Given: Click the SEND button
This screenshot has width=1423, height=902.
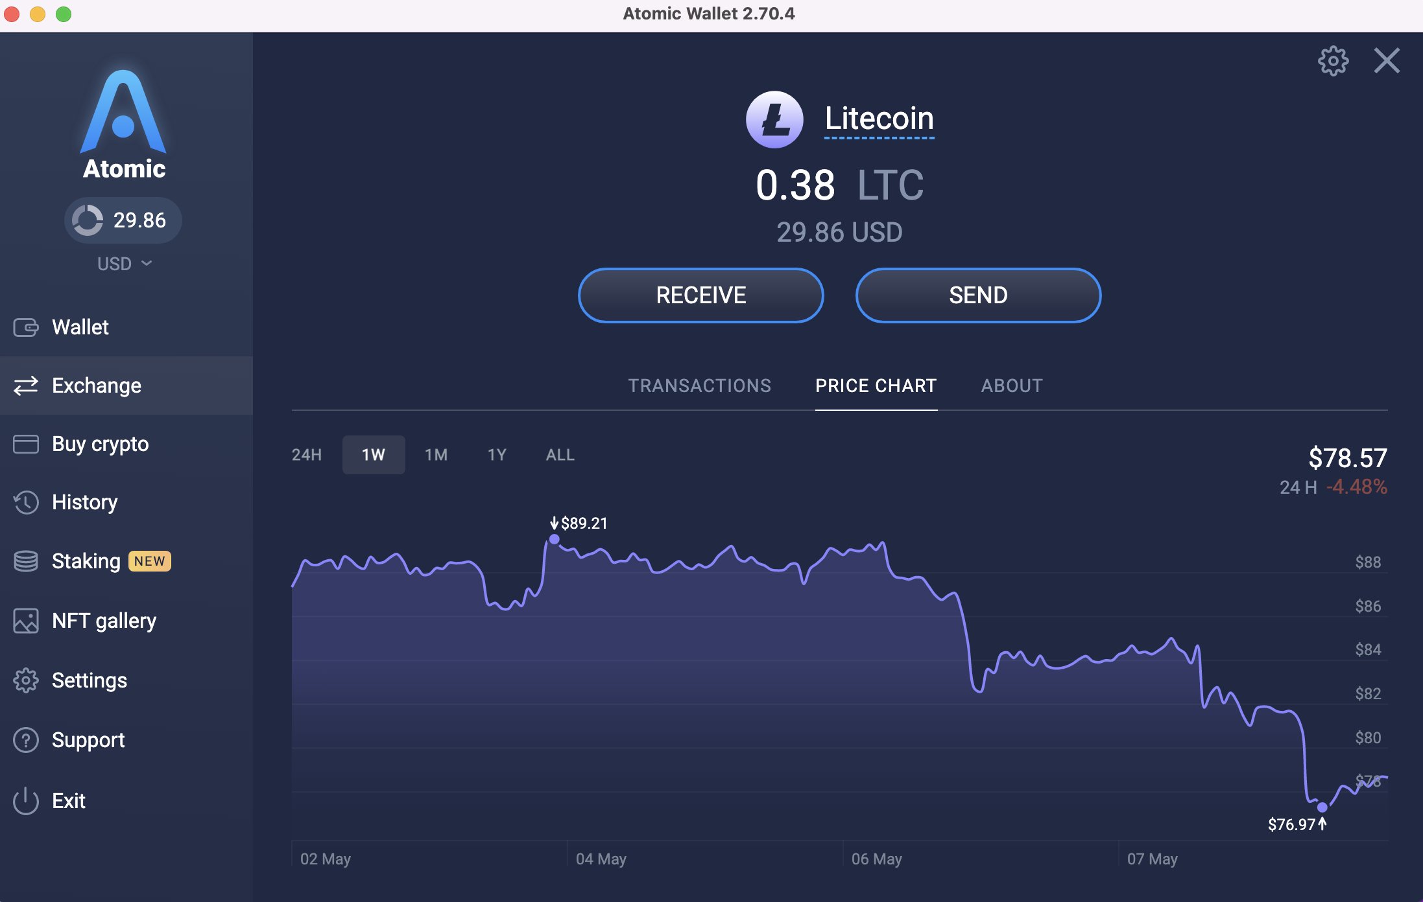Looking at the screenshot, I should [978, 295].
